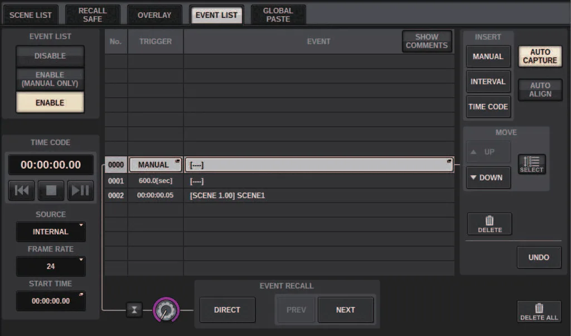Insert a TIME CODE event
This screenshot has height=336, width=571.
(488, 107)
